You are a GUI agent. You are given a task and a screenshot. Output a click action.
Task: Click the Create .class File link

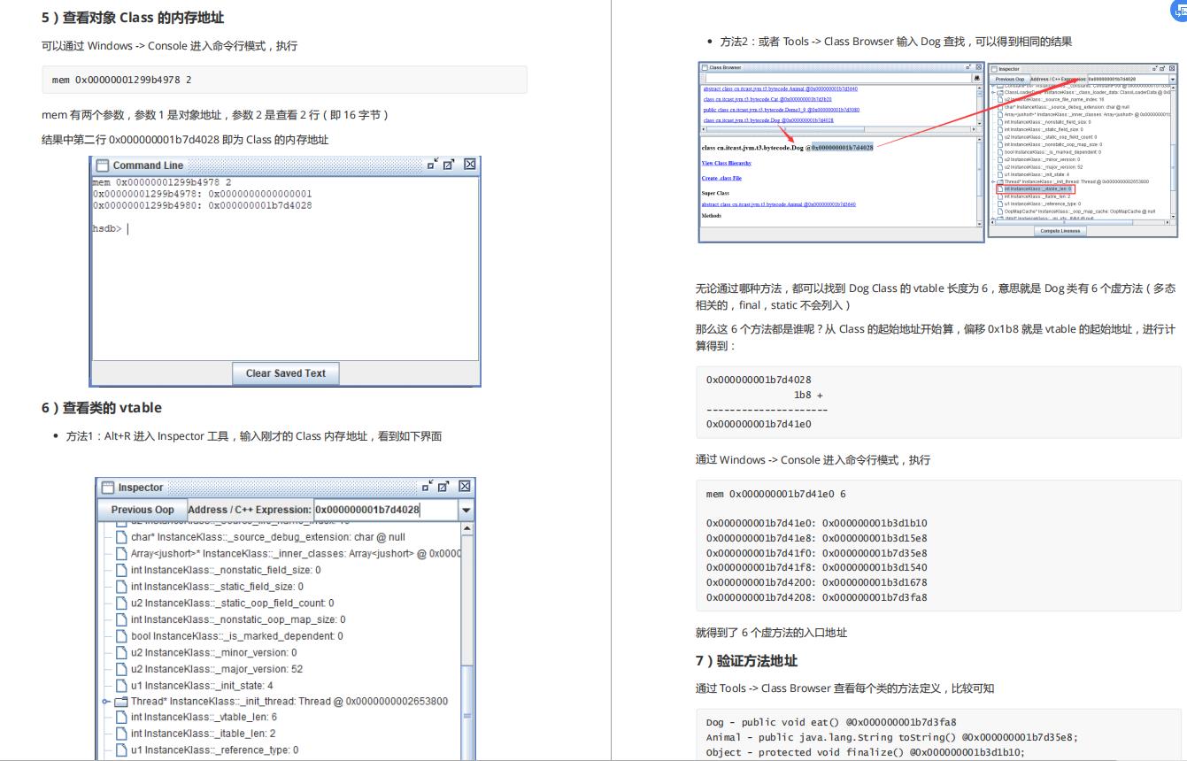click(x=721, y=178)
